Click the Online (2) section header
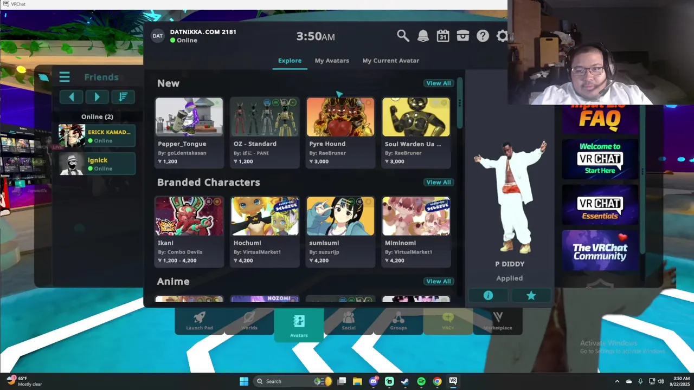694x390 pixels. (97, 117)
